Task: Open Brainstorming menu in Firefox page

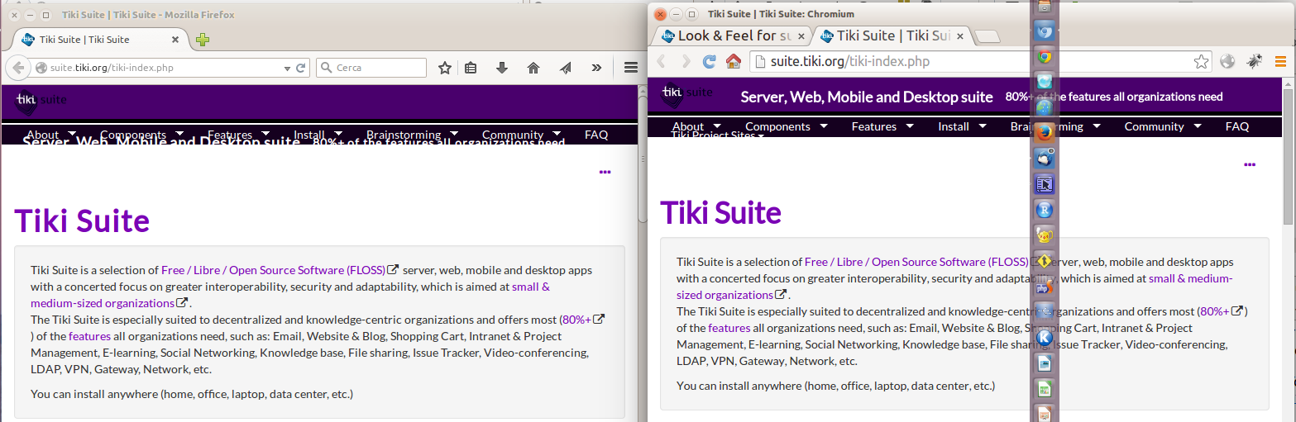Action: click(412, 135)
